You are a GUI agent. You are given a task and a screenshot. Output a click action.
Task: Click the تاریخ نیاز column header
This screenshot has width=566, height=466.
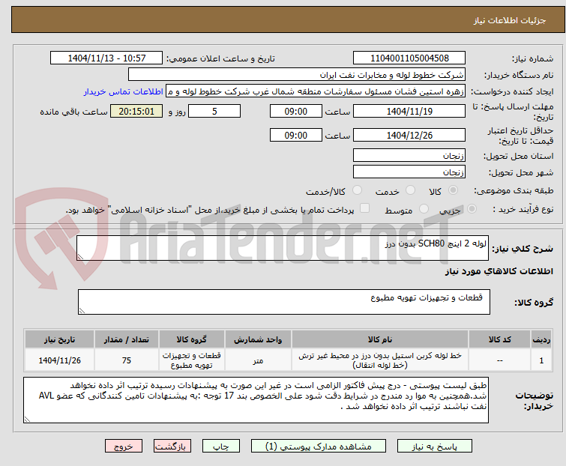coord(59,339)
